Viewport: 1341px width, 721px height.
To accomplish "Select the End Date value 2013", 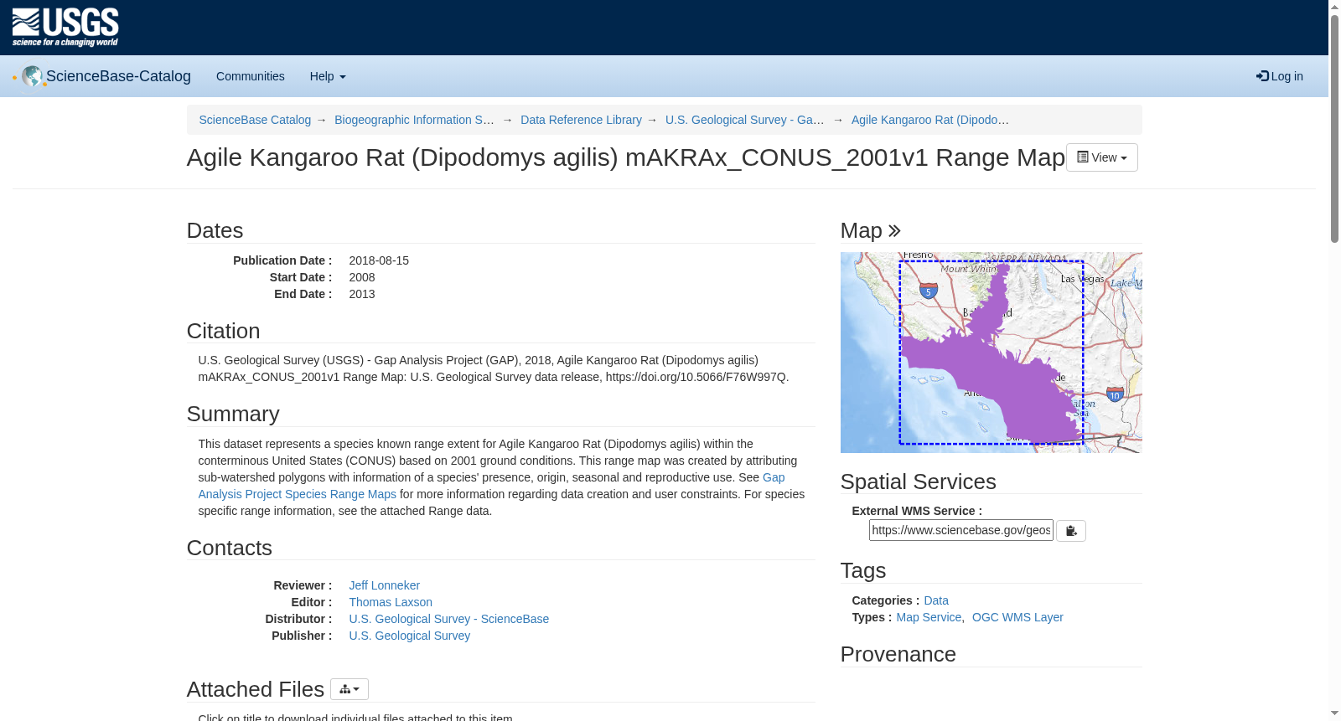I will click(x=362, y=294).
